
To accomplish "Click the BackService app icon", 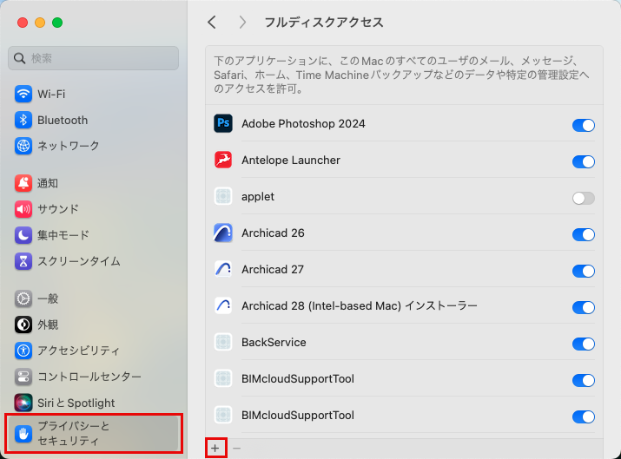I will click(223, 342).
